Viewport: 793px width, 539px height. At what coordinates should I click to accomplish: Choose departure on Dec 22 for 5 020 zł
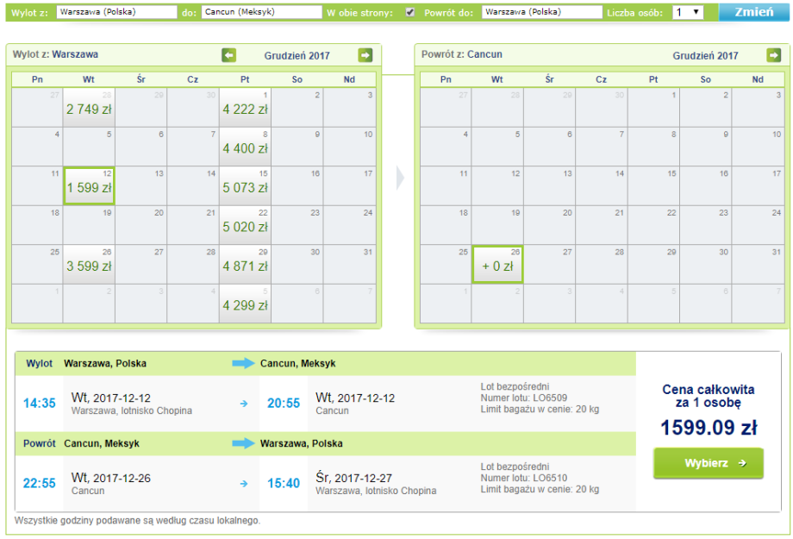pos(246,226)
